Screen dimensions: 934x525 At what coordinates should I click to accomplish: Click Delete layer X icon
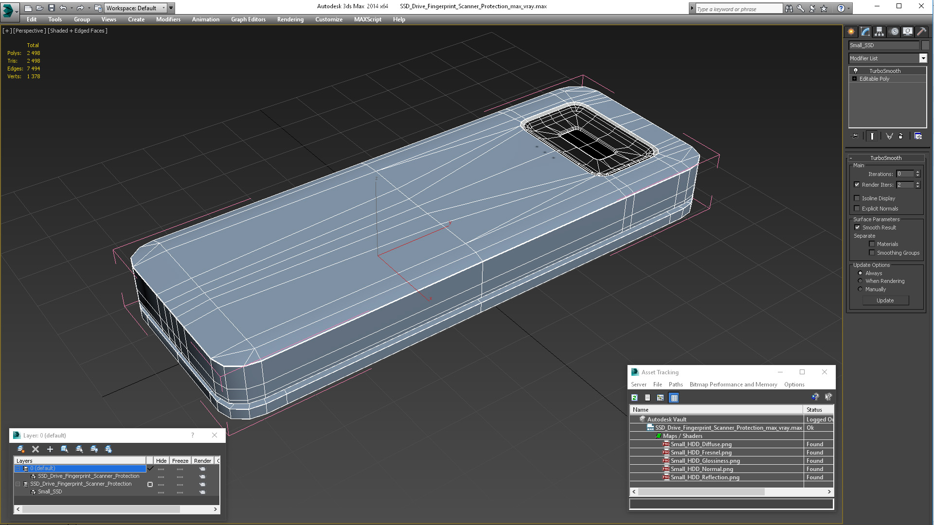coord(36,449)
